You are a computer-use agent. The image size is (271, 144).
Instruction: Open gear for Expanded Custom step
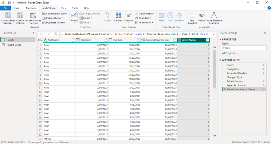263,85
